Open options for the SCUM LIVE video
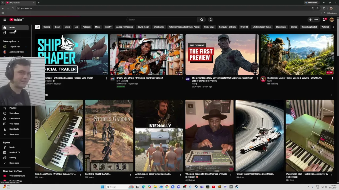This screenshot has height=190, width=339. pyautogui.click(x=332, y=78)
